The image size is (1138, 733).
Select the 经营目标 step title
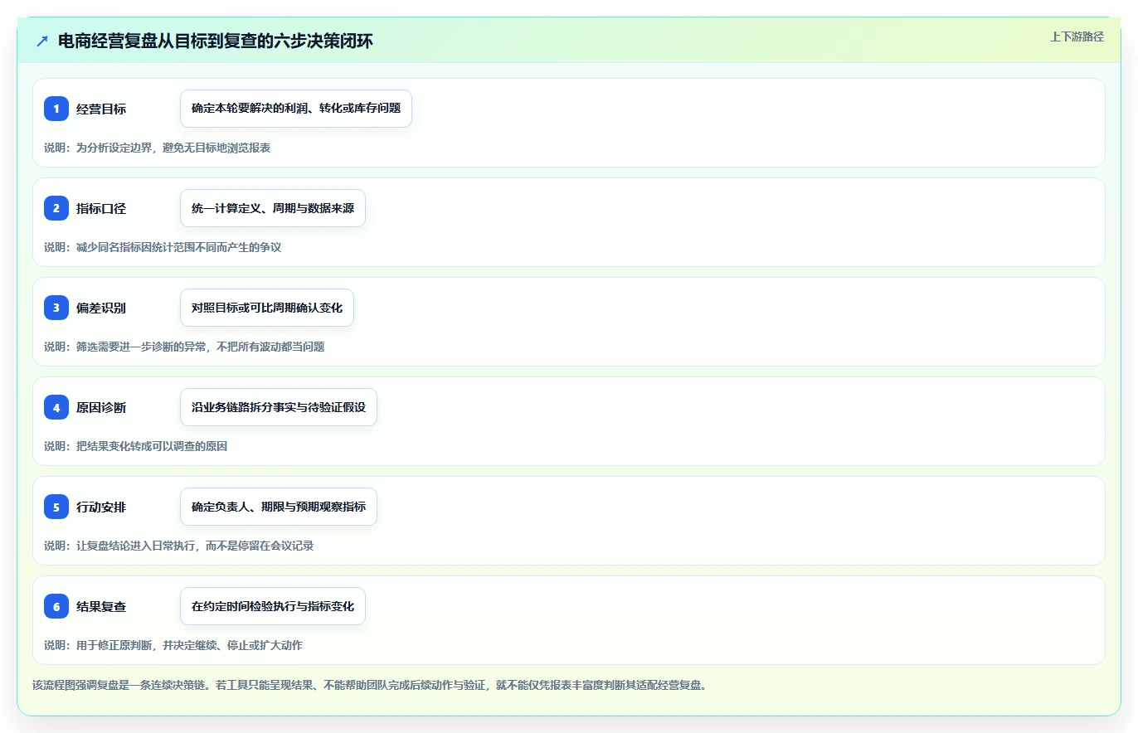coord(101,109)
